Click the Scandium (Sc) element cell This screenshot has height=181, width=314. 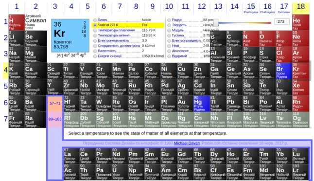55,71
